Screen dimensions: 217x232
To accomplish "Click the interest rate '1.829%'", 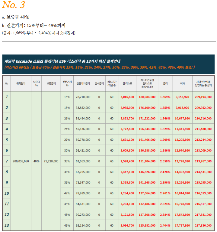I will click(165, 129).
